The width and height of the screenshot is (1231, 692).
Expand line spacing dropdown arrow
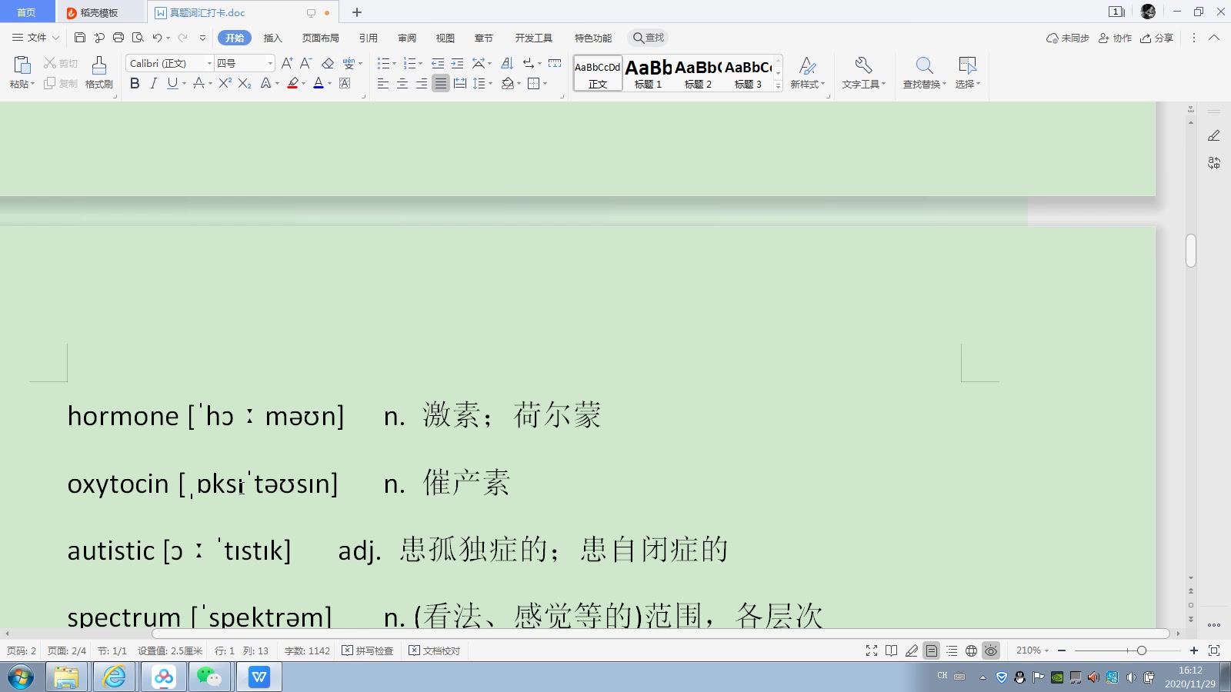[490, 84]
